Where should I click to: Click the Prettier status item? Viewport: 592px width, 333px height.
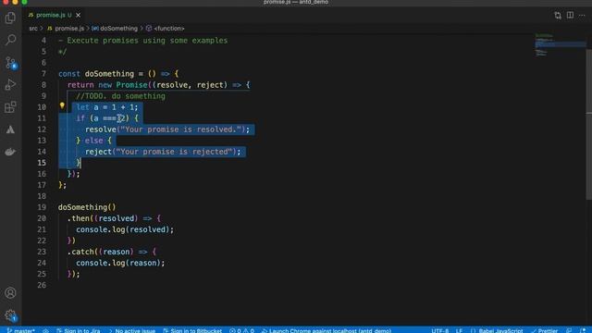(x=545, y=330)
